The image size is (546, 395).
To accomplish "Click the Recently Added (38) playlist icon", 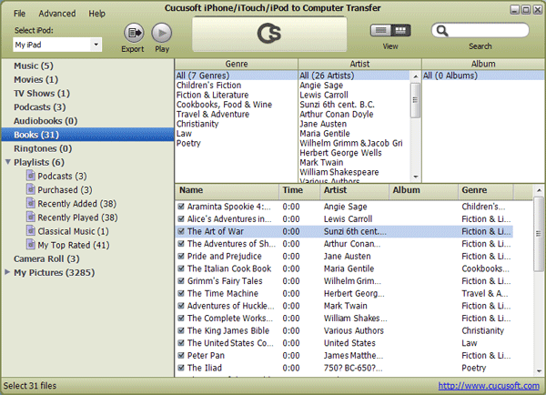I will click(x=31, y=203).
